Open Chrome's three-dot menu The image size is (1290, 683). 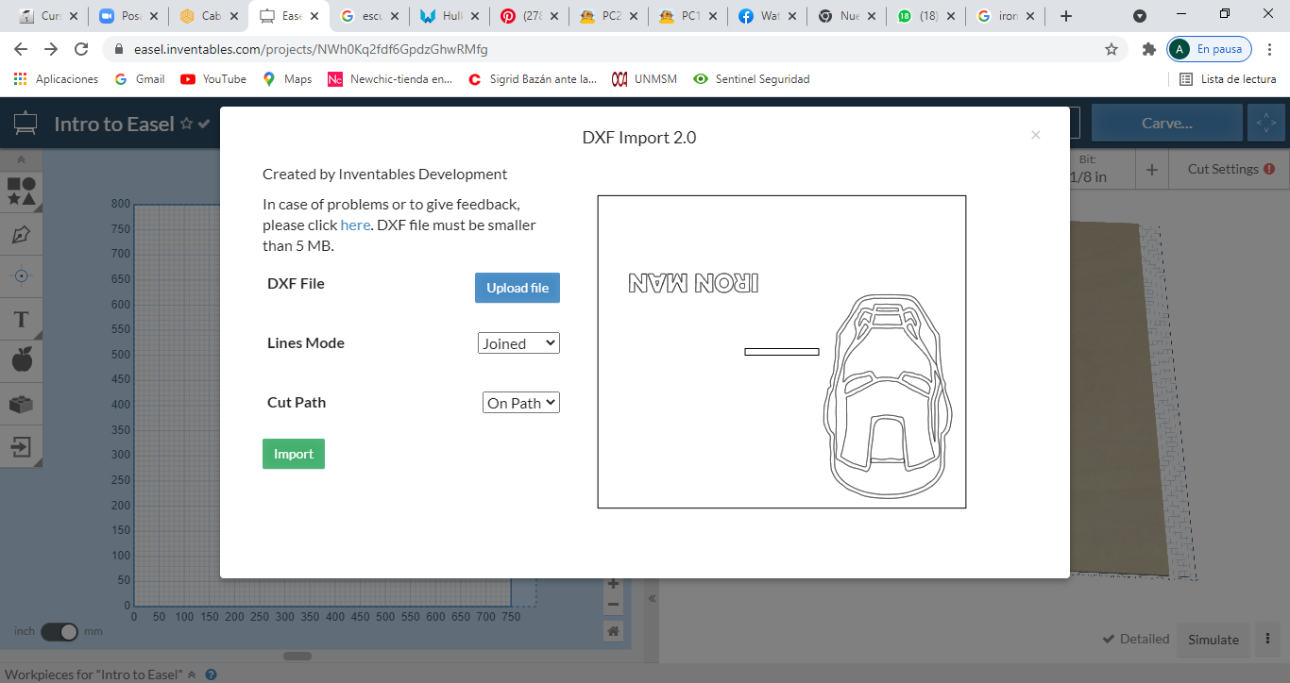(1269, 49)
